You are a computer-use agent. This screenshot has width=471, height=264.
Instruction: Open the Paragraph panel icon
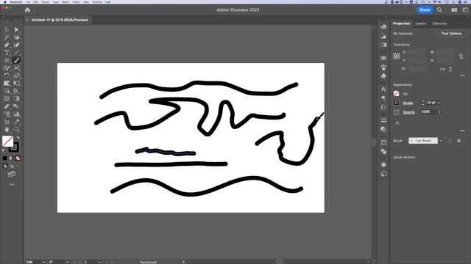pyautogui.click(x=383, y=98)
